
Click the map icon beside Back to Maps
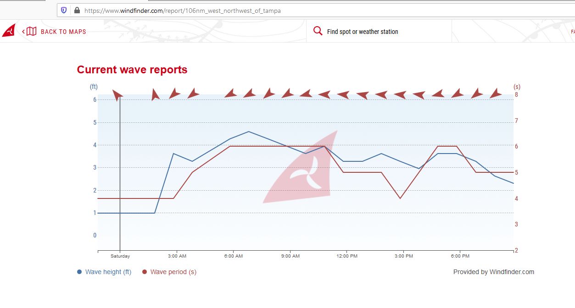(x=31, y=32)
